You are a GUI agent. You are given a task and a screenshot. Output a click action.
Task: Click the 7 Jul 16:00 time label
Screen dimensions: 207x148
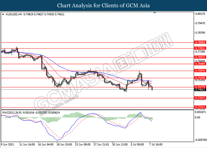[155, 145]
